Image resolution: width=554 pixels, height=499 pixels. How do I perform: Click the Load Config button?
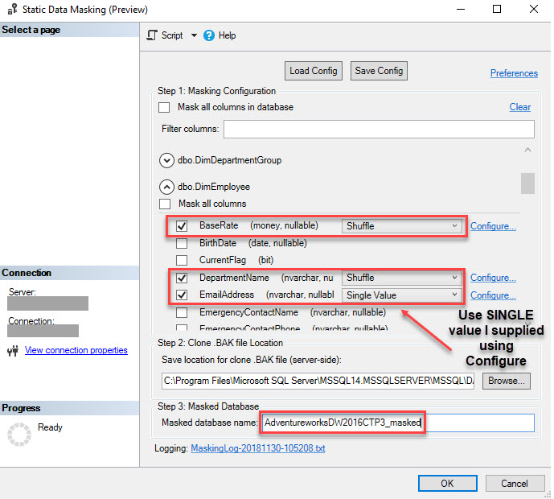[x=314, y=71]
